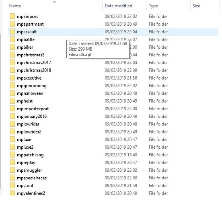
Task: Select the mpluxe folder name
Action: click(24, 139)
